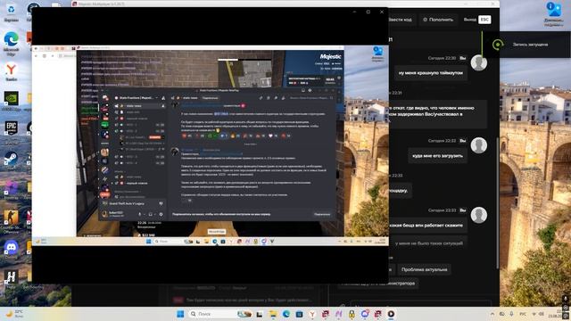
Task: Open Task View from the taskbar
Action: click(x=260, y=314)
